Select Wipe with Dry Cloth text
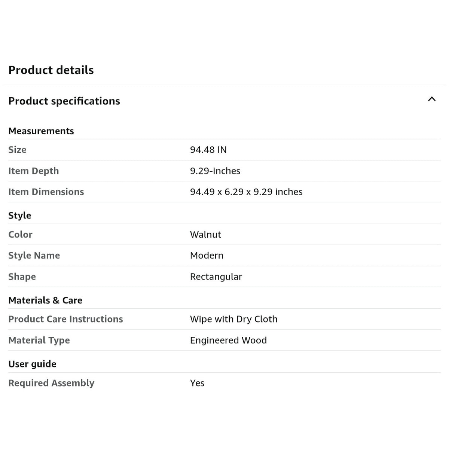This screenshot has height=449, width=449. (233, 319)
